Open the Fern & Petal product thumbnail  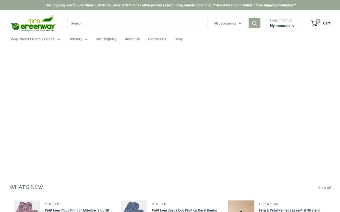click(x=241, y=206)
